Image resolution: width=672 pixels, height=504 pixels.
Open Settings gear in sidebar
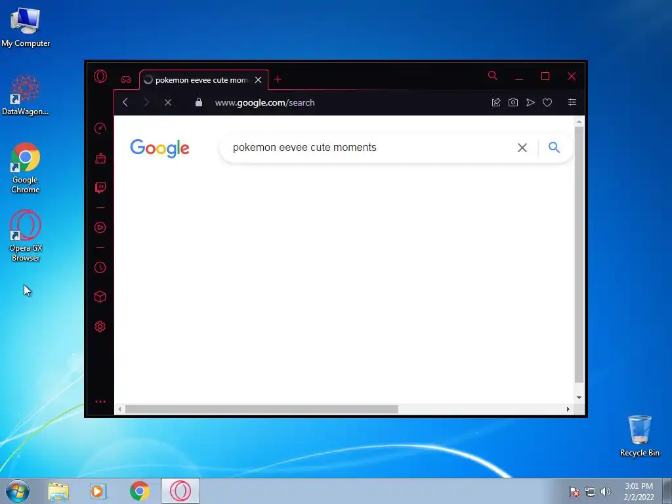click(100, 327)
